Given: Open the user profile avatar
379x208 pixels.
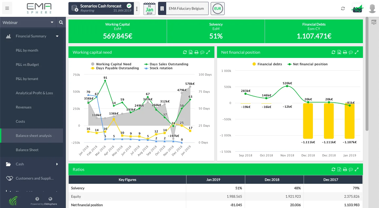Looking at the screenshot, I should pos(372,8).
